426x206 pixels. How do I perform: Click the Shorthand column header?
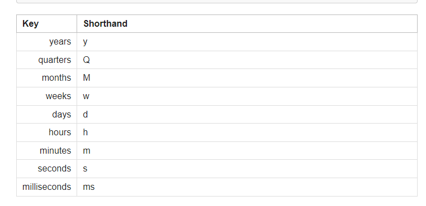(247, 24)
